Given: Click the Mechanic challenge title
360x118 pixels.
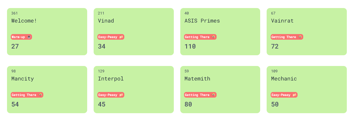Looking at the screenshot, I should [284, 79].
